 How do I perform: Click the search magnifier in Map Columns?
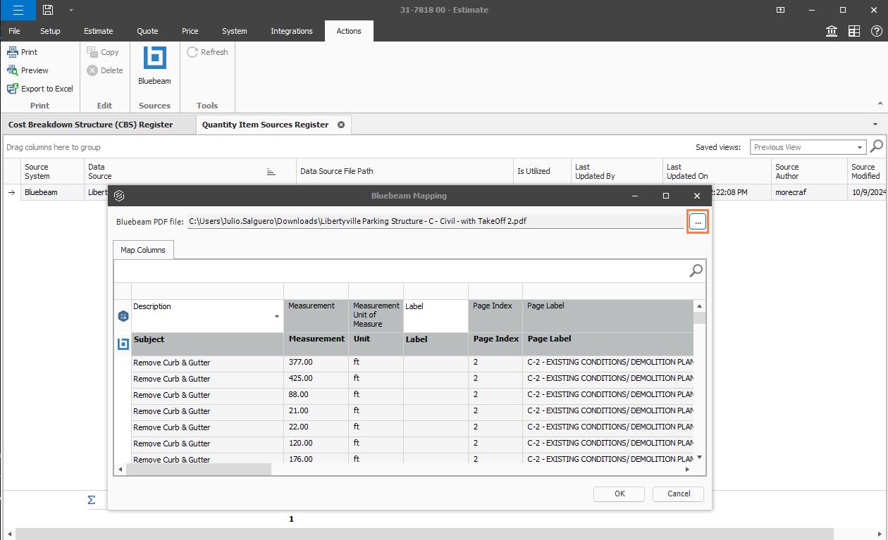click(x=696, y=270)
